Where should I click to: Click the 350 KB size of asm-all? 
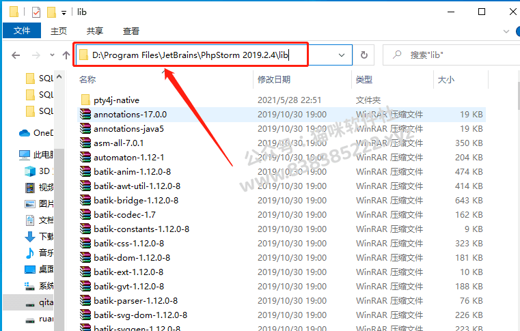(469, 143)
